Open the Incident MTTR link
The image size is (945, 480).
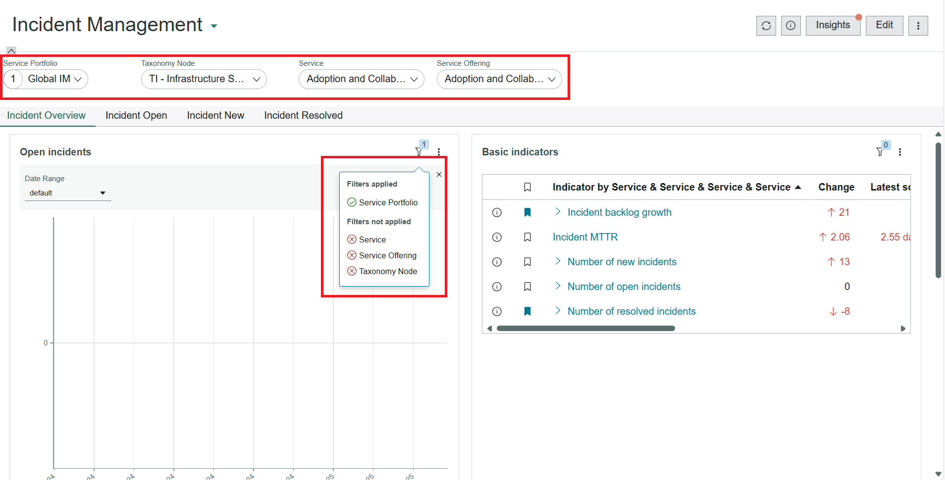585,237
